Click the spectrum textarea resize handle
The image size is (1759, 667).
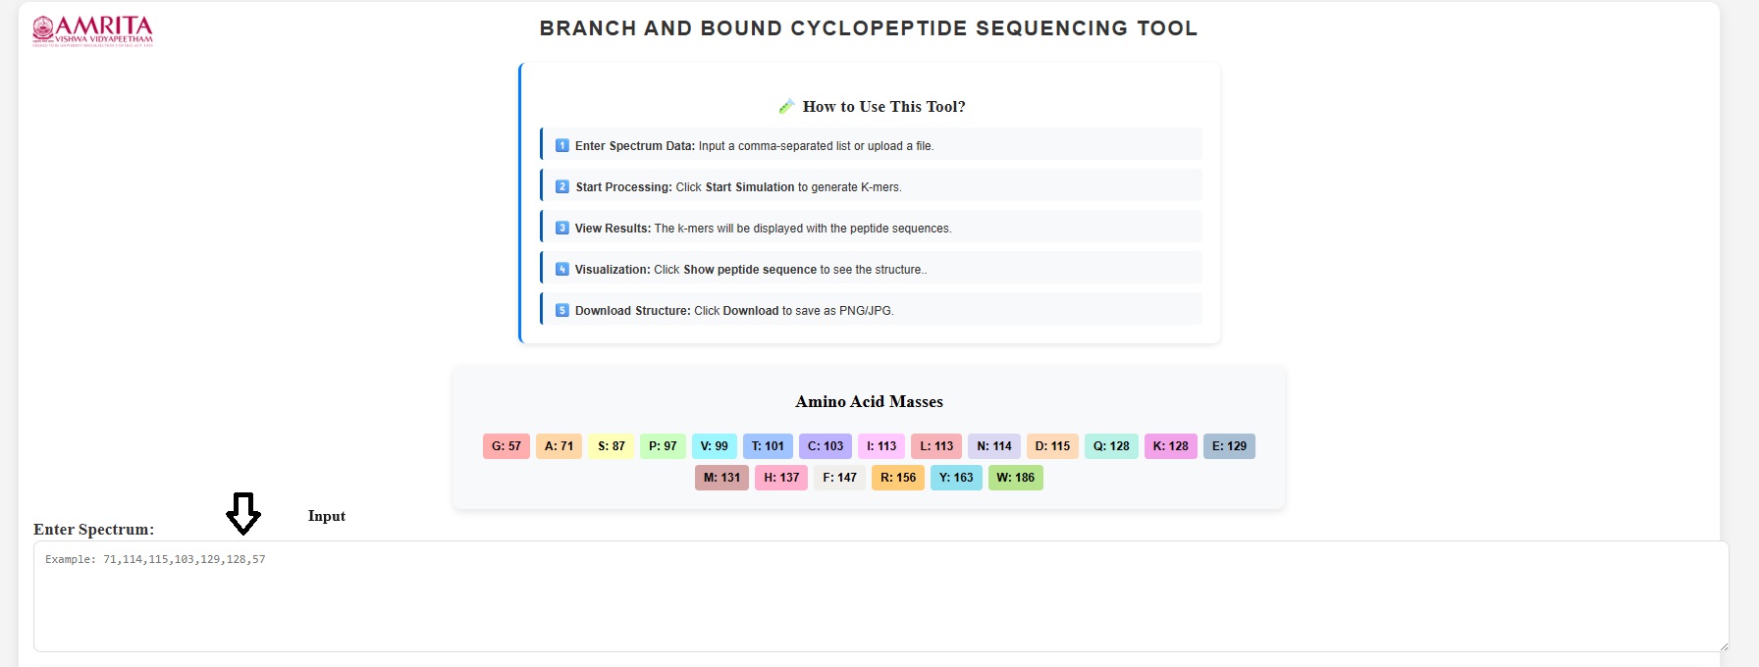[1723, 645]
